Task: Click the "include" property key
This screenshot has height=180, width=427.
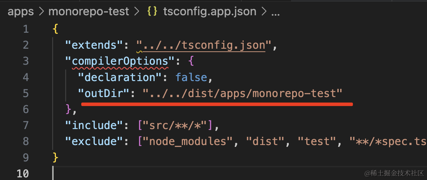Action: (92, 125)
